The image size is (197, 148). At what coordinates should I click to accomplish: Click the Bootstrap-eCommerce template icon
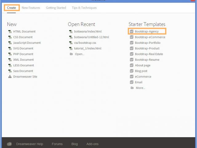131,37
